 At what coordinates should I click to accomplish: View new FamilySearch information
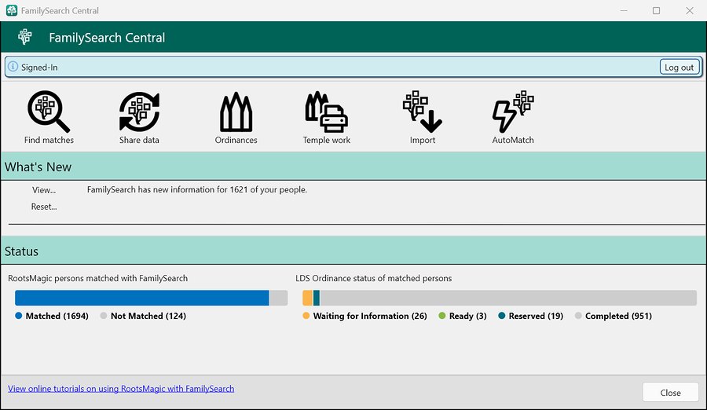tap(44, 190)
